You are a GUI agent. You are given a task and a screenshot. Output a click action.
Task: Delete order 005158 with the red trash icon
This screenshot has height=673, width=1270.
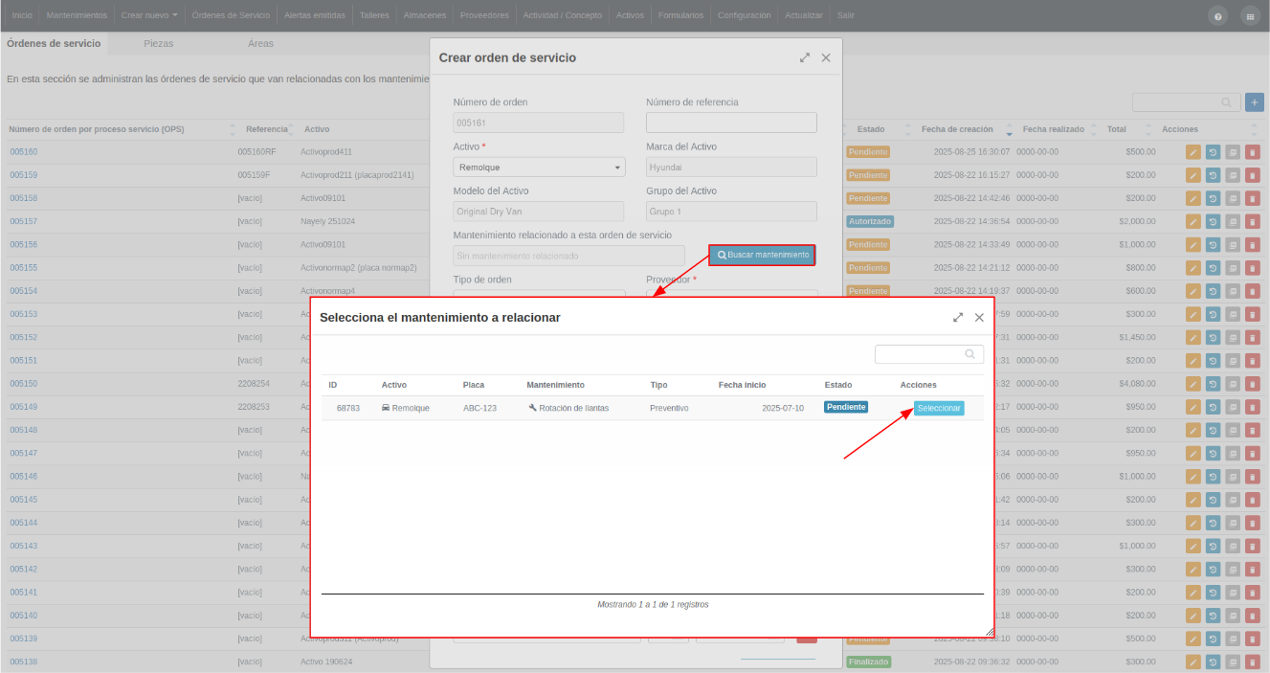point(1253,198)
